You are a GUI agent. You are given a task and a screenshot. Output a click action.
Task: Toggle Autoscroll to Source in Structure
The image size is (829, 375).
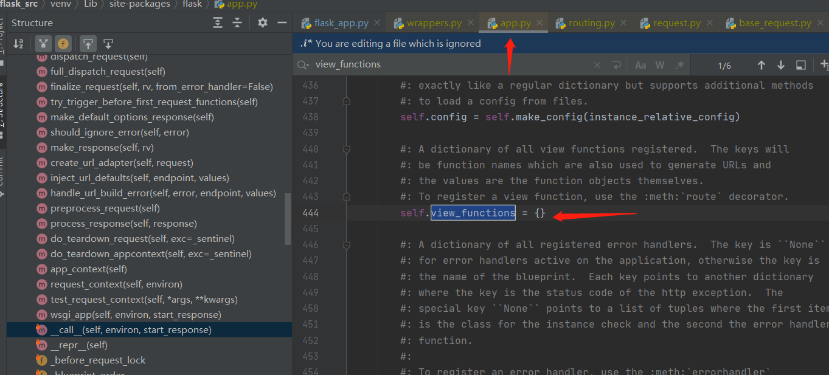click(89, 44)
